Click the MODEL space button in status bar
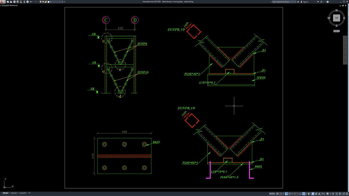The width and height of the screenshot is (349, 196). coord(272,194)
